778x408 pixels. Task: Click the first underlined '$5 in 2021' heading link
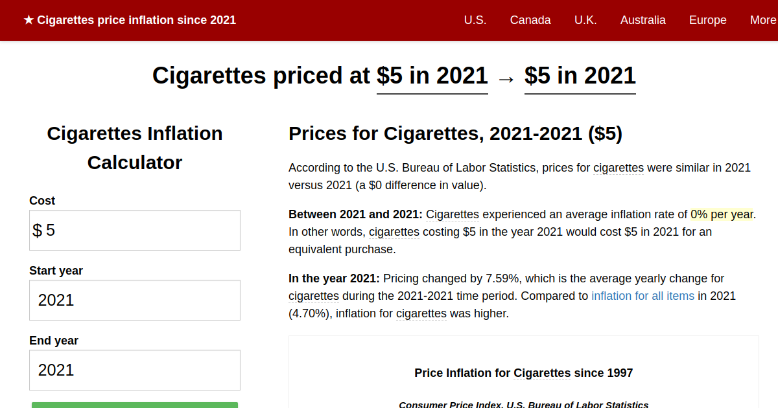432,76
